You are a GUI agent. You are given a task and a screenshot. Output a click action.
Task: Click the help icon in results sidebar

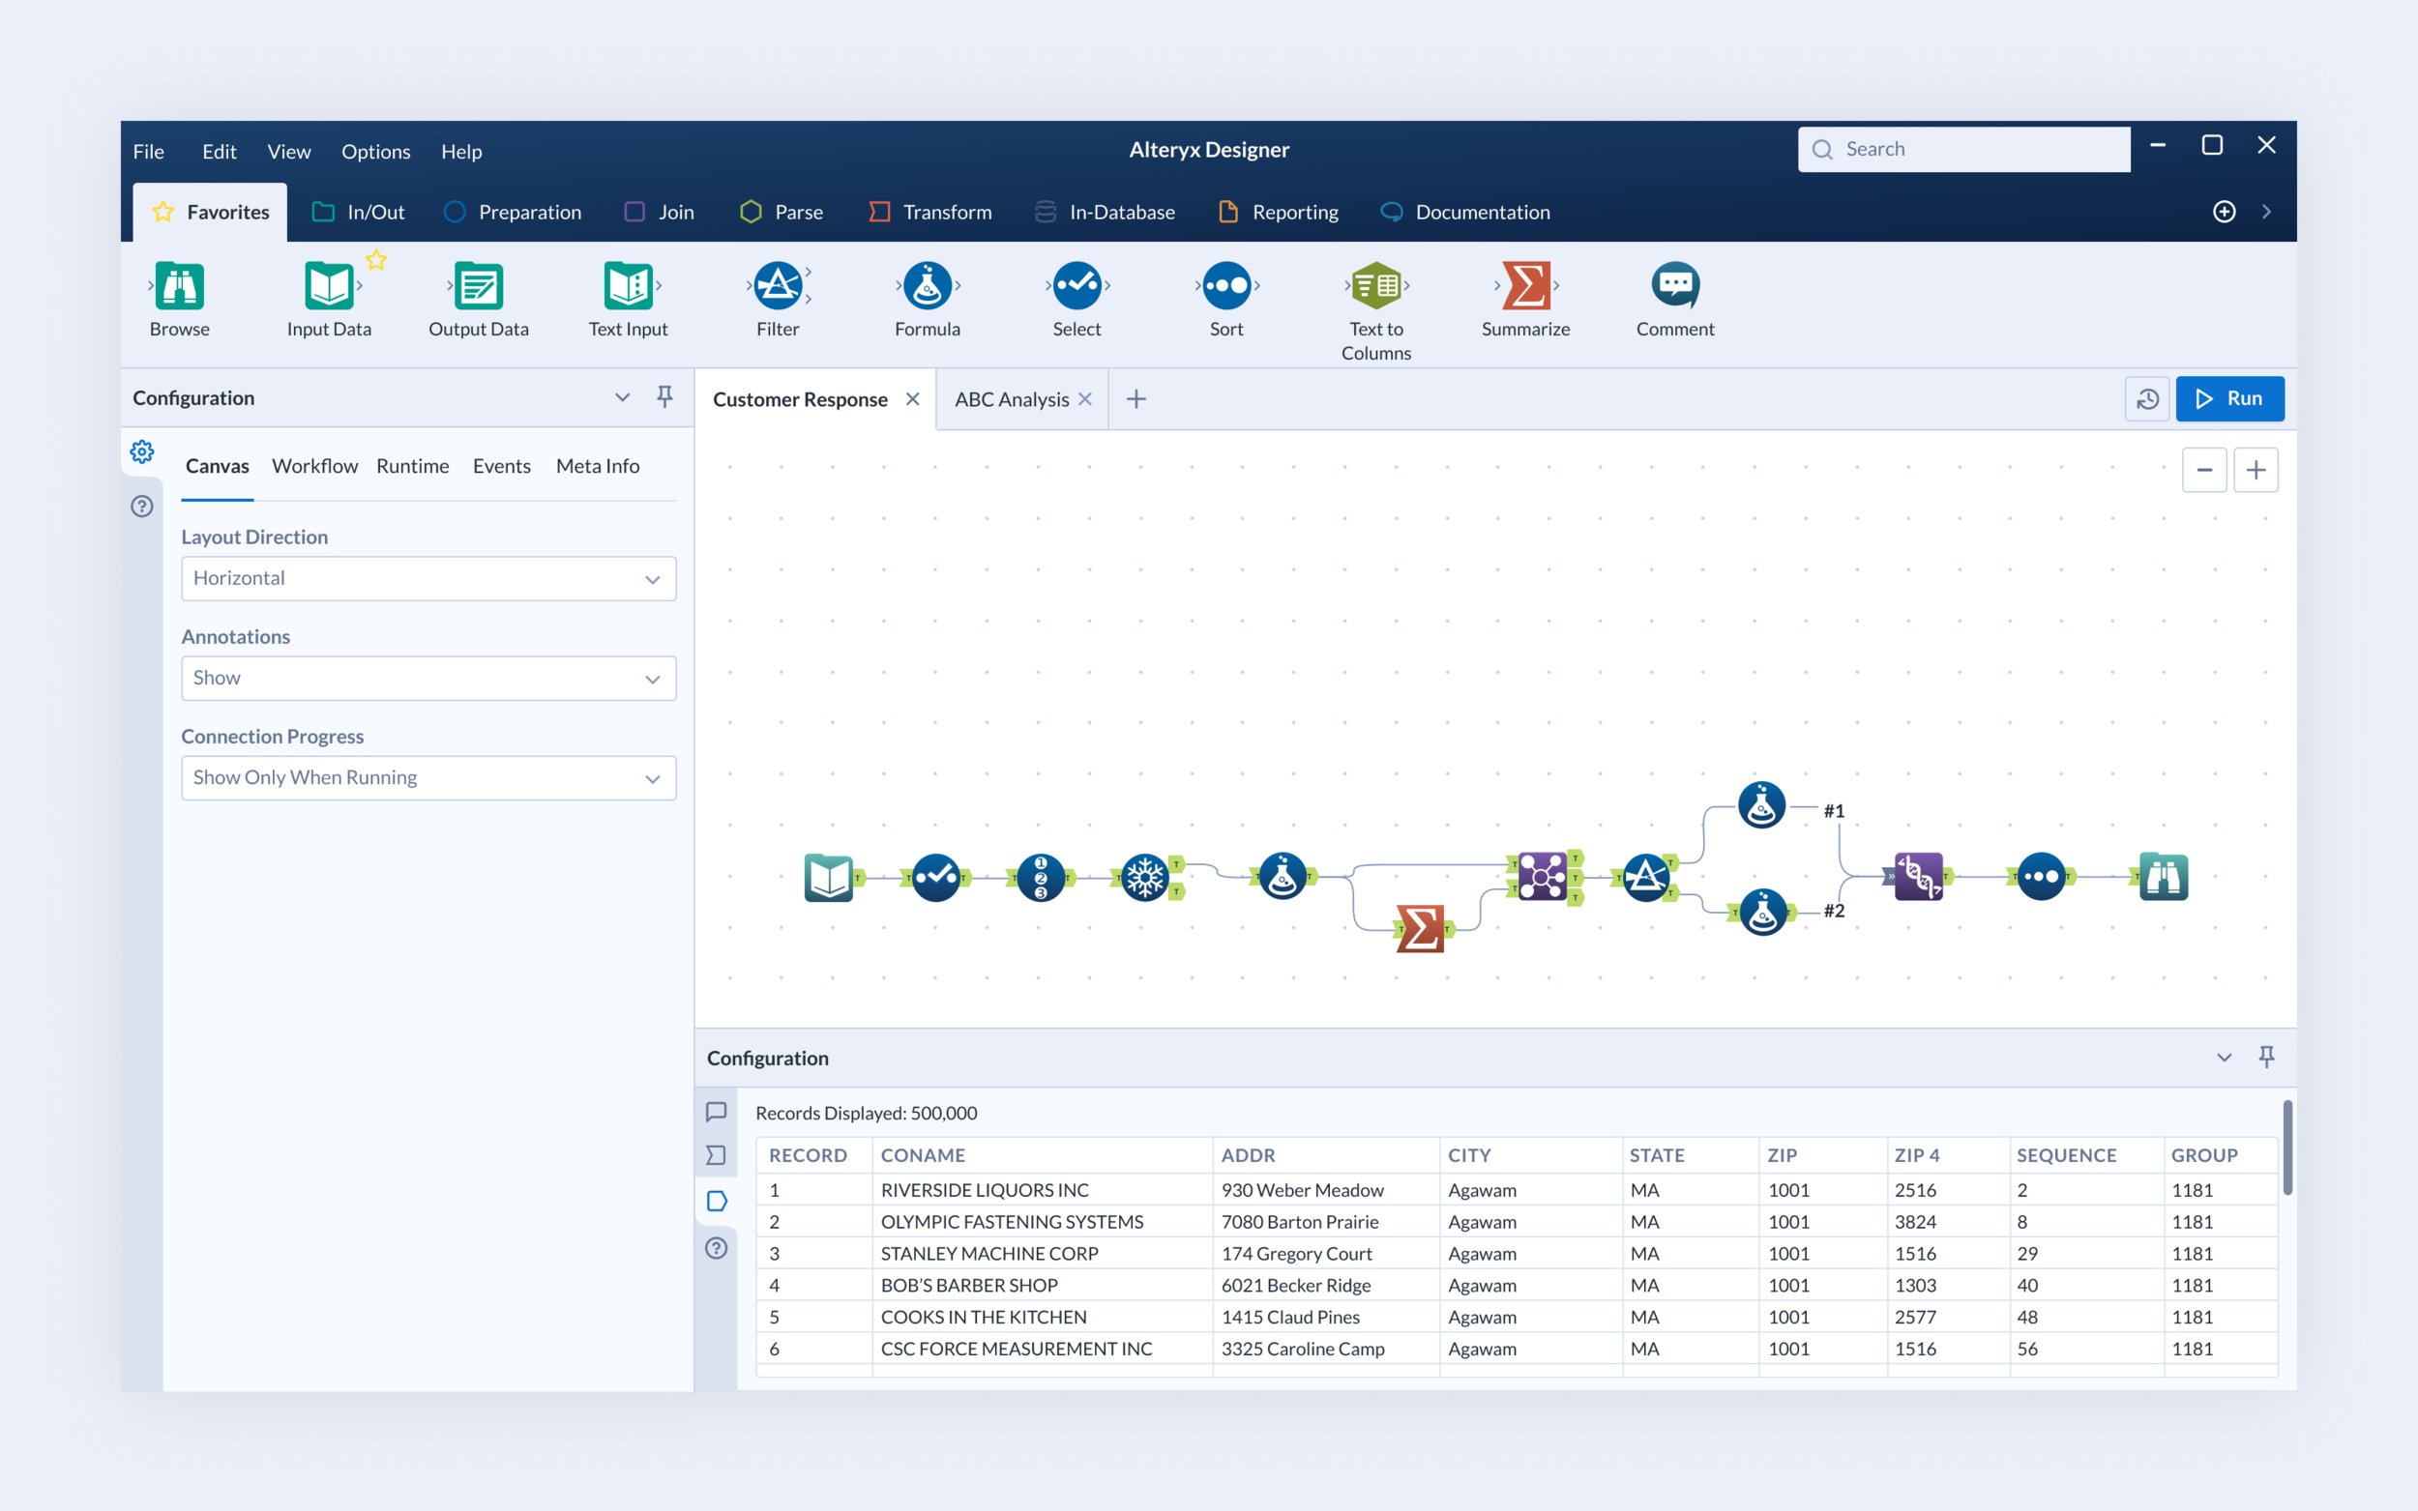[717, 1248]
